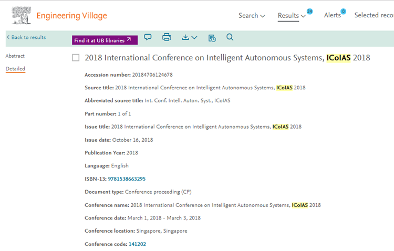Print the record using the printer icon
Viewport: 394px width, 251px height.
pyautogui.click(x=167, y=37)
